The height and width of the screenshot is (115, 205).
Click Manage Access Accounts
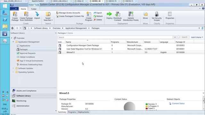click(68, 13)
